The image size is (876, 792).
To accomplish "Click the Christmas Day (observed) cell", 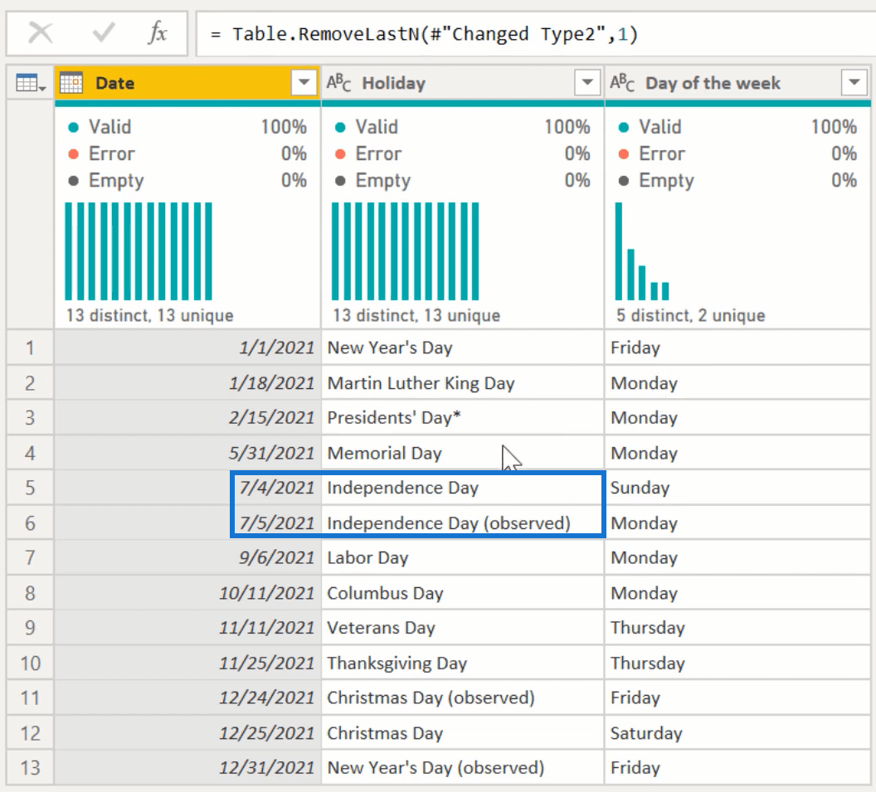I will [463, 697].
